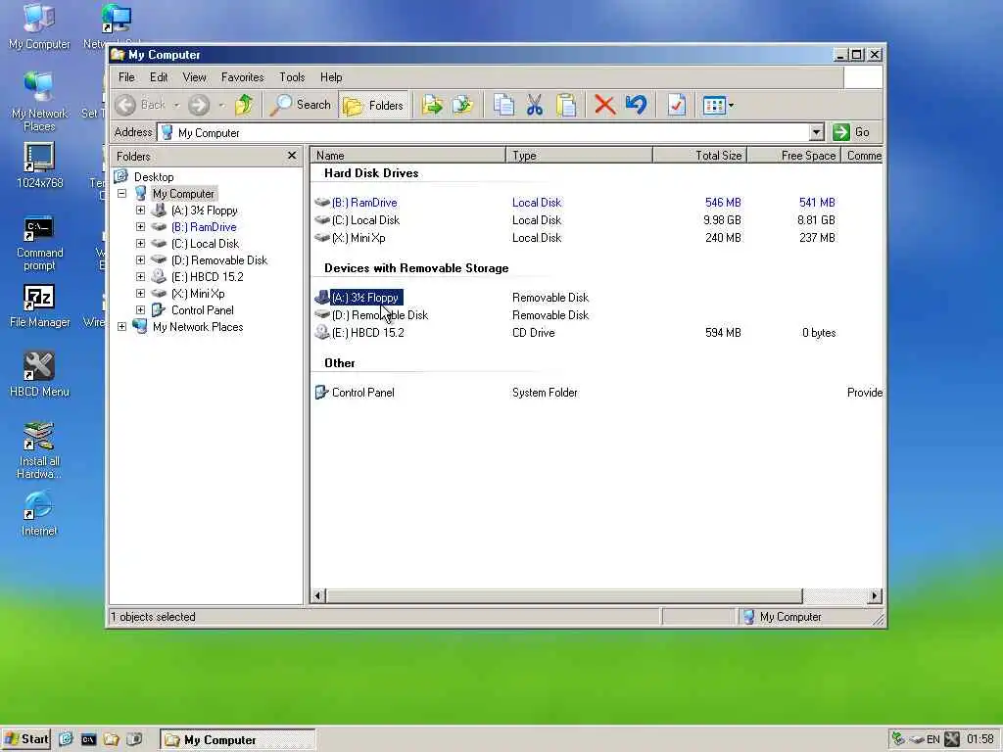Open the Forward history dropdown arrow

tap(221, 105)
